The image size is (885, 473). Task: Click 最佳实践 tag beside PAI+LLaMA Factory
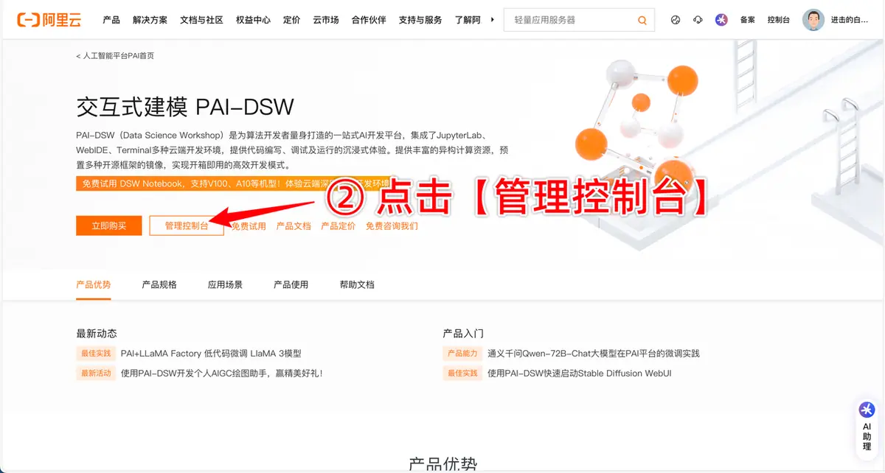point(96,354)
